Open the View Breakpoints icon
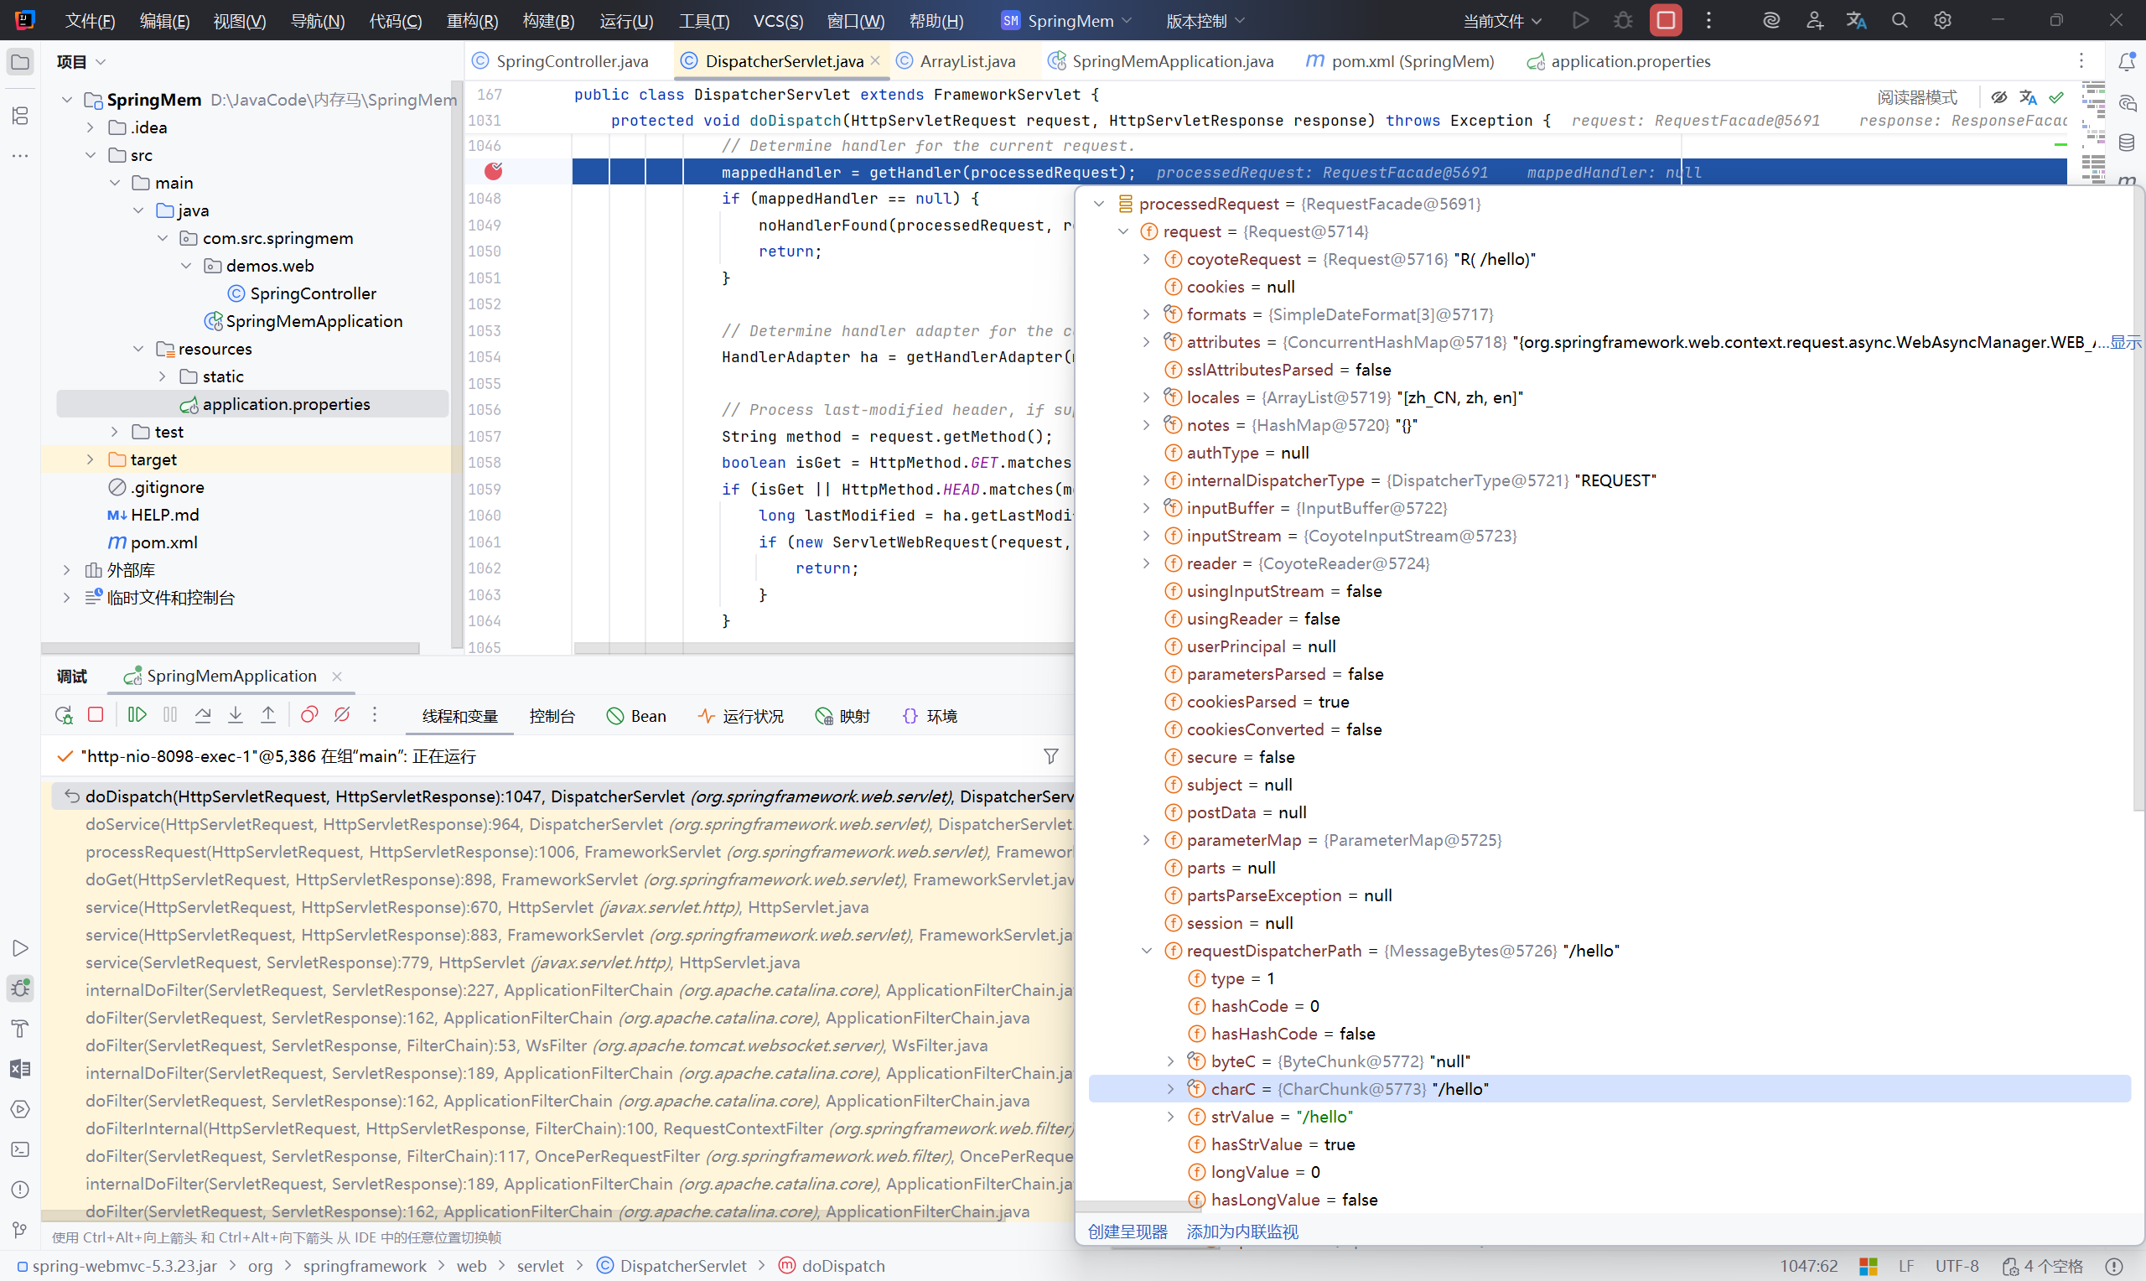Image resolution: width=2146 pixels, height=1281 pixels. [x=309, y=715]
